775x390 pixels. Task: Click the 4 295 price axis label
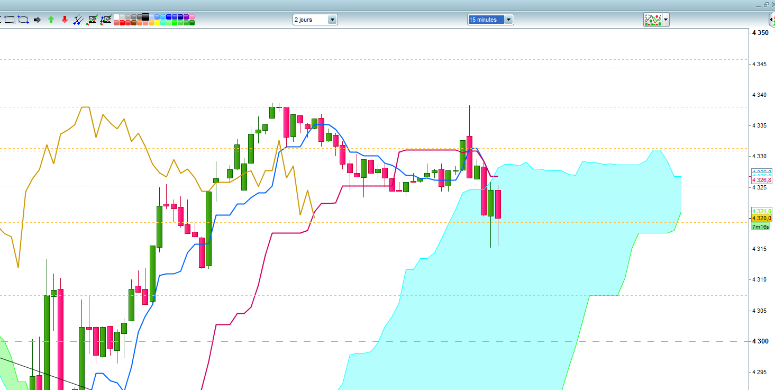[x=760, y=372]
